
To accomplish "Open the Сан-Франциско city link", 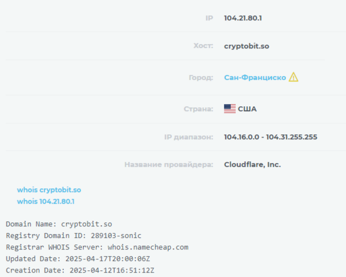I will 255,78.
